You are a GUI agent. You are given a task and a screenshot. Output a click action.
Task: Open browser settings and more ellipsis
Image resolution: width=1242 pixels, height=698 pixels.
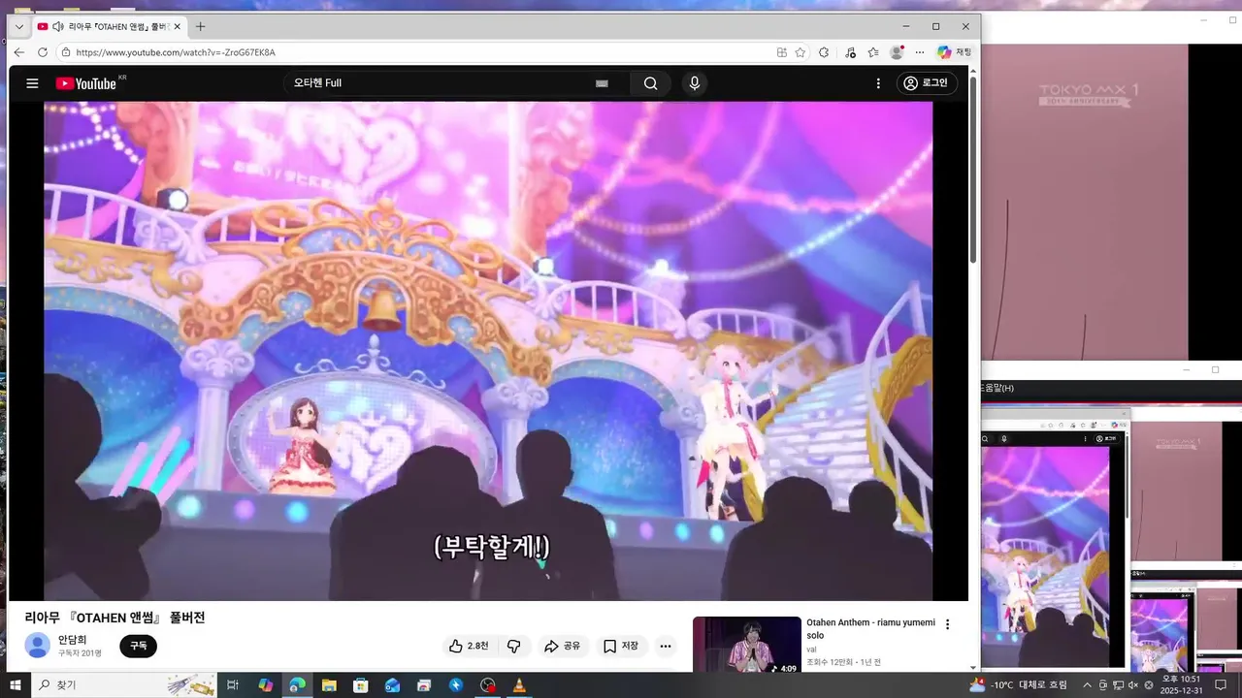coord(920,52)
